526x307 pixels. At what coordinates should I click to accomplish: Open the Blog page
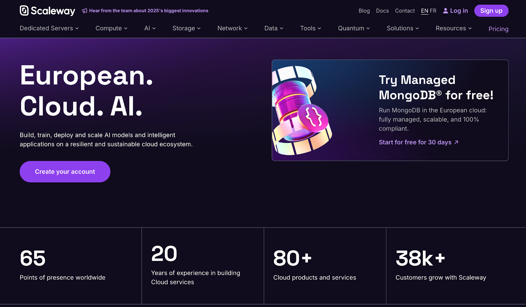[x=364, y=11]
